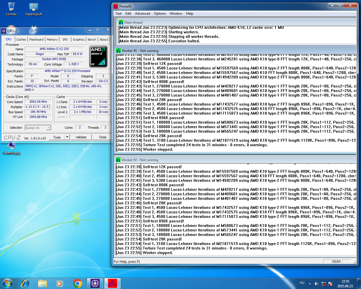Open the Edit menu in Prime95

(128, 14)
